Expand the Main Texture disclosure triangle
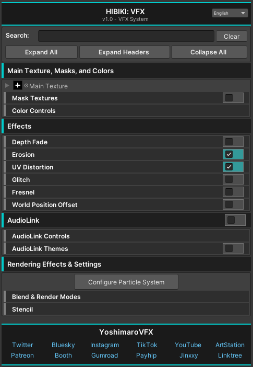 tap(7, 85)
